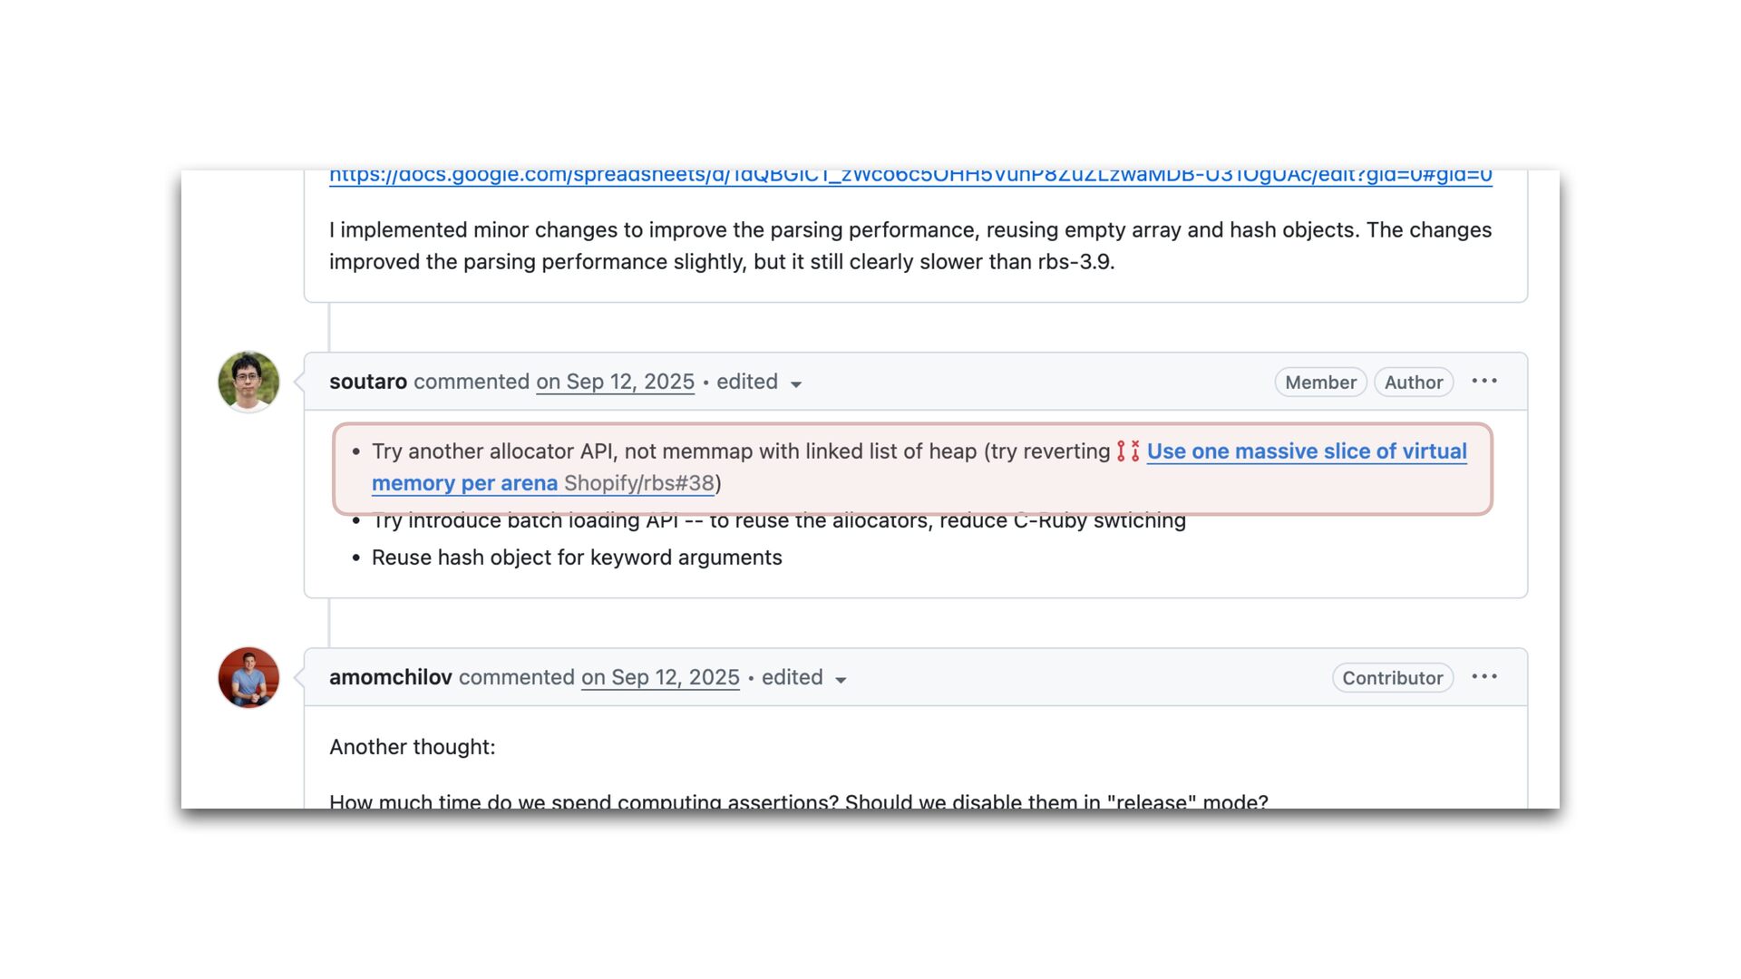
Task: Expand edited history dropdown on amomchilov's comment
Action: [841, 680]
